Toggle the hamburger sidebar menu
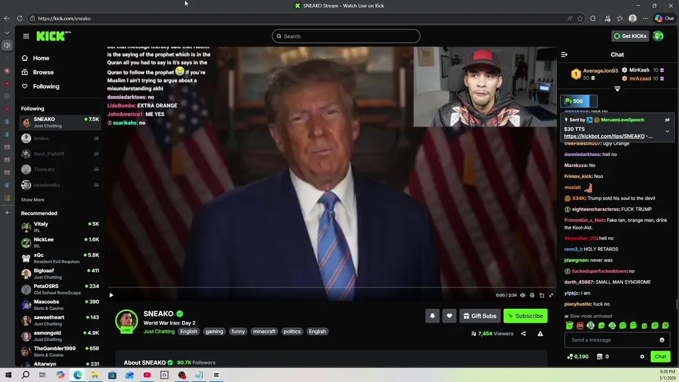This screenshot has height=382, width=679. (26, 36)
